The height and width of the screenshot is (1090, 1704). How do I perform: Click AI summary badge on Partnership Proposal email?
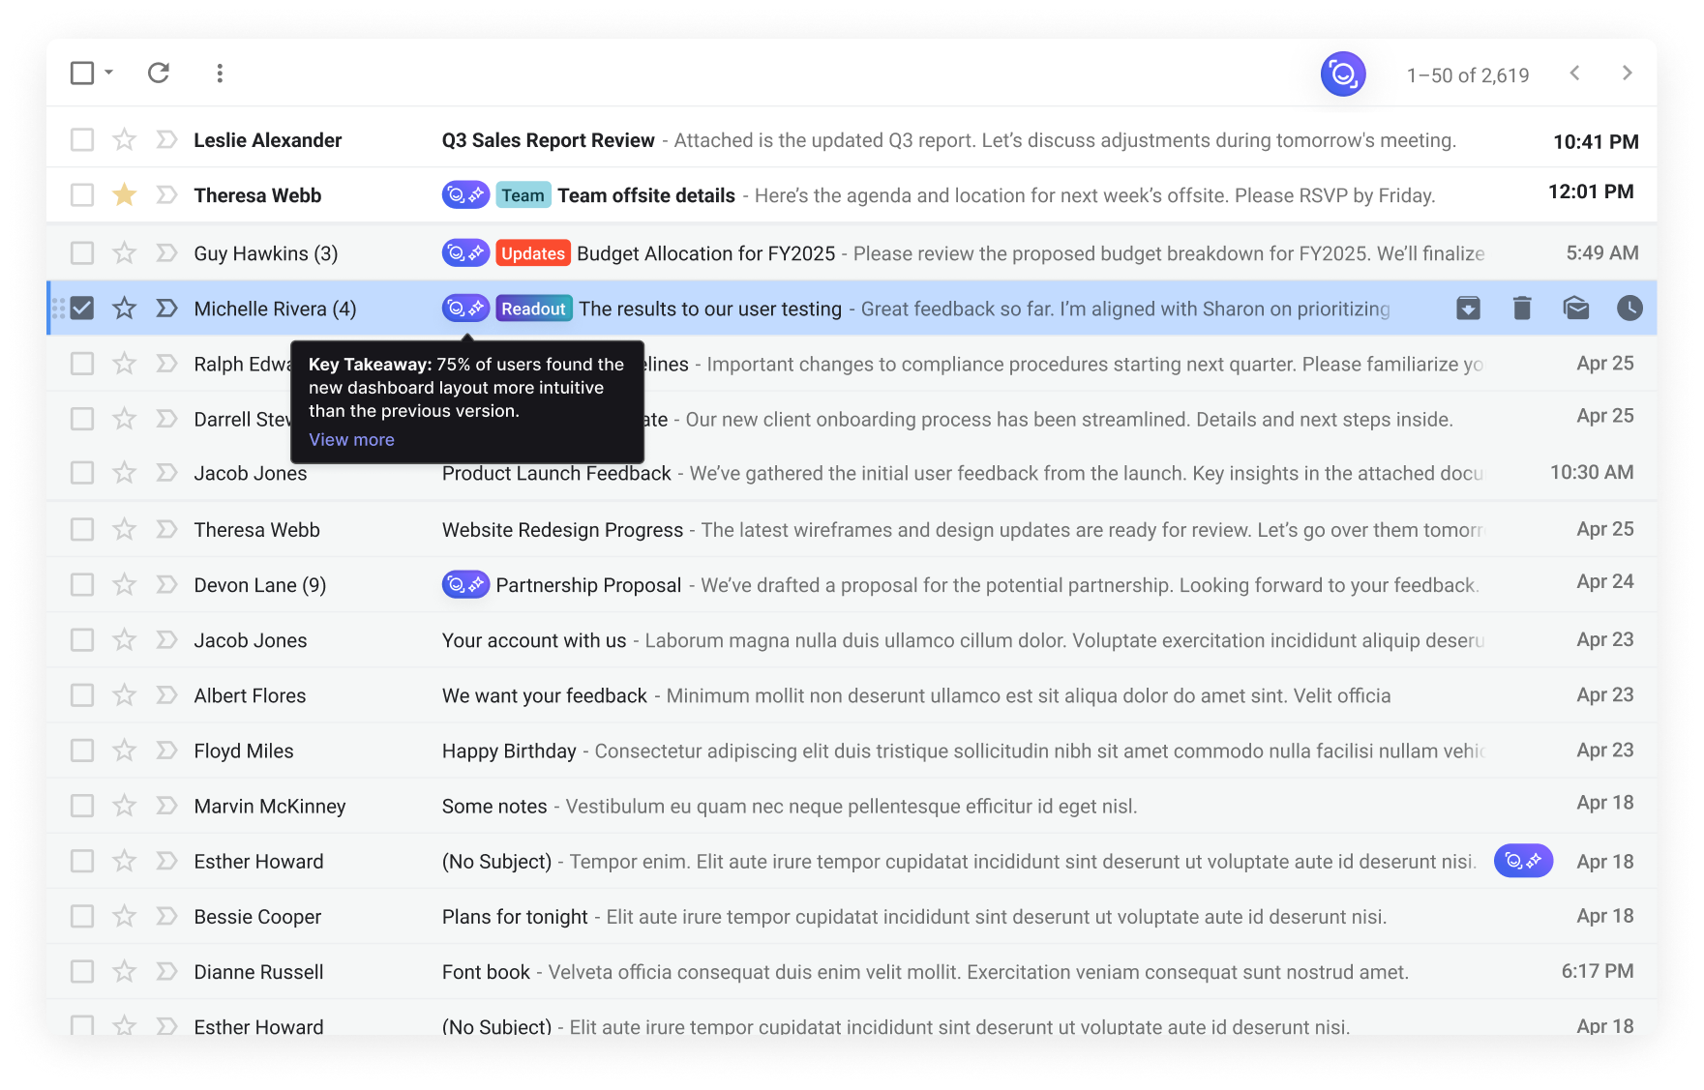click(x=465, y=585)
